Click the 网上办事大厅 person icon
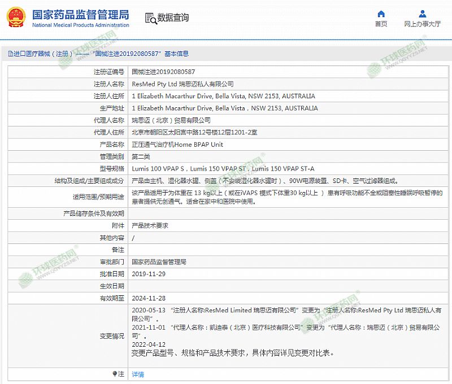This screenshot has height=384, width=452. [x=422, y=14]
